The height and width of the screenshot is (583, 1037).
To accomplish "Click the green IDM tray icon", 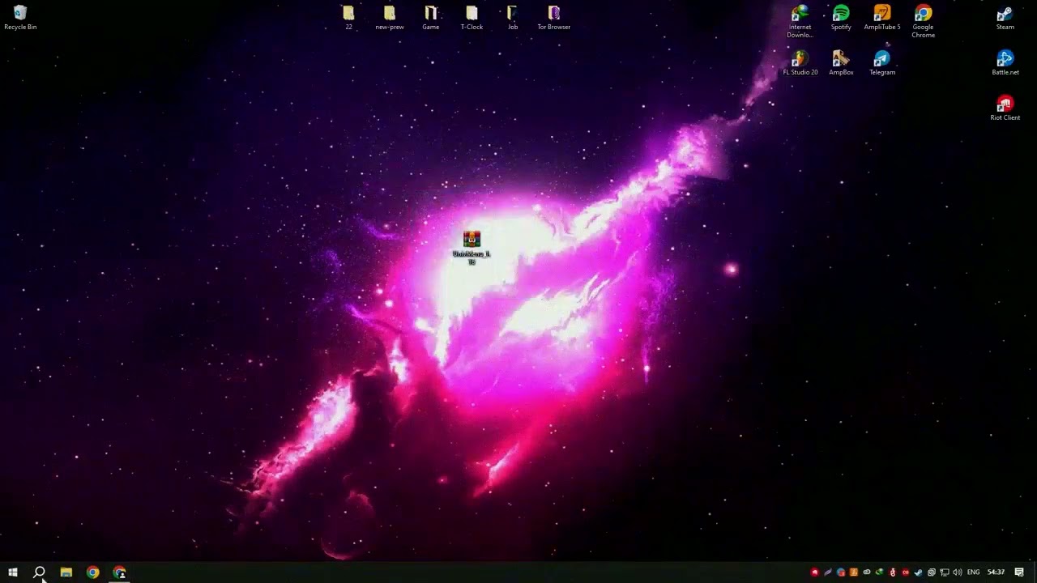I will coord(879,572).
